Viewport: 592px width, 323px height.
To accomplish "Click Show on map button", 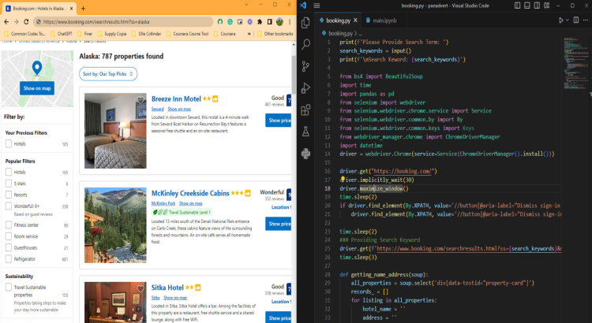I will click(x=37, y=88).
